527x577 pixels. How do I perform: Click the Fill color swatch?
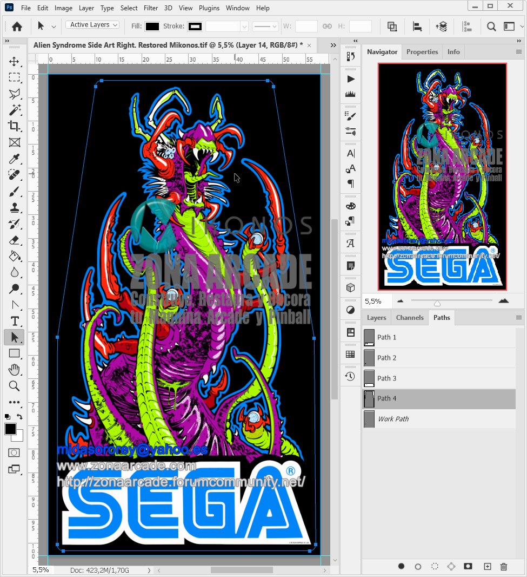pos(152,26)
